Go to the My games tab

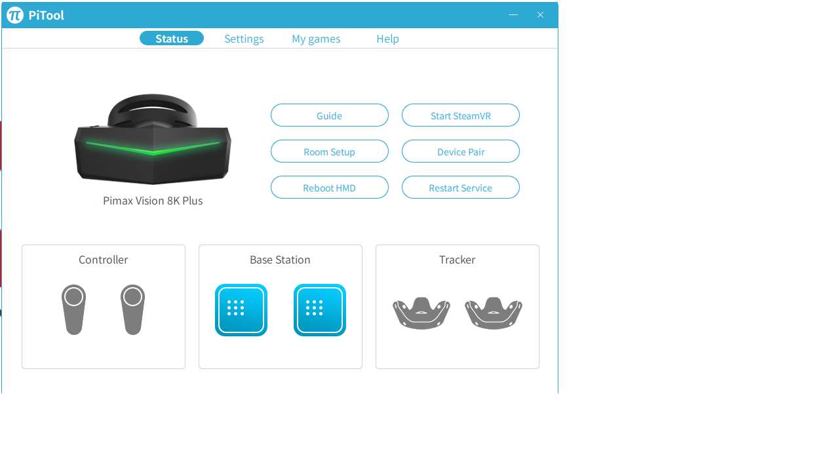click(x=316, y=39)
